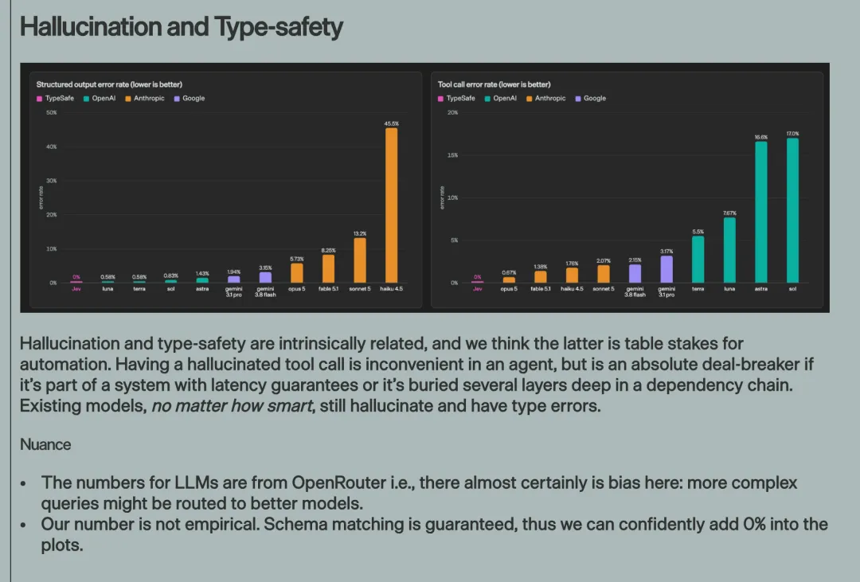Viewport: 860px width, 582px height.
Task: Click the 'luna' axis label in Structured output chart
Action: 107,289
